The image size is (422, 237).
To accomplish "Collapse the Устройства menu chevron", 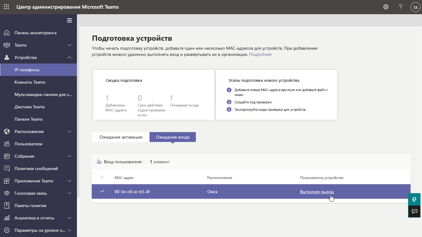I will (x=70, y=57).
